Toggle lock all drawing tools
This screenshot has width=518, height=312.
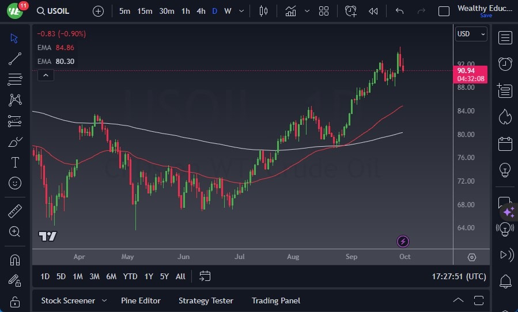point(15,302)
